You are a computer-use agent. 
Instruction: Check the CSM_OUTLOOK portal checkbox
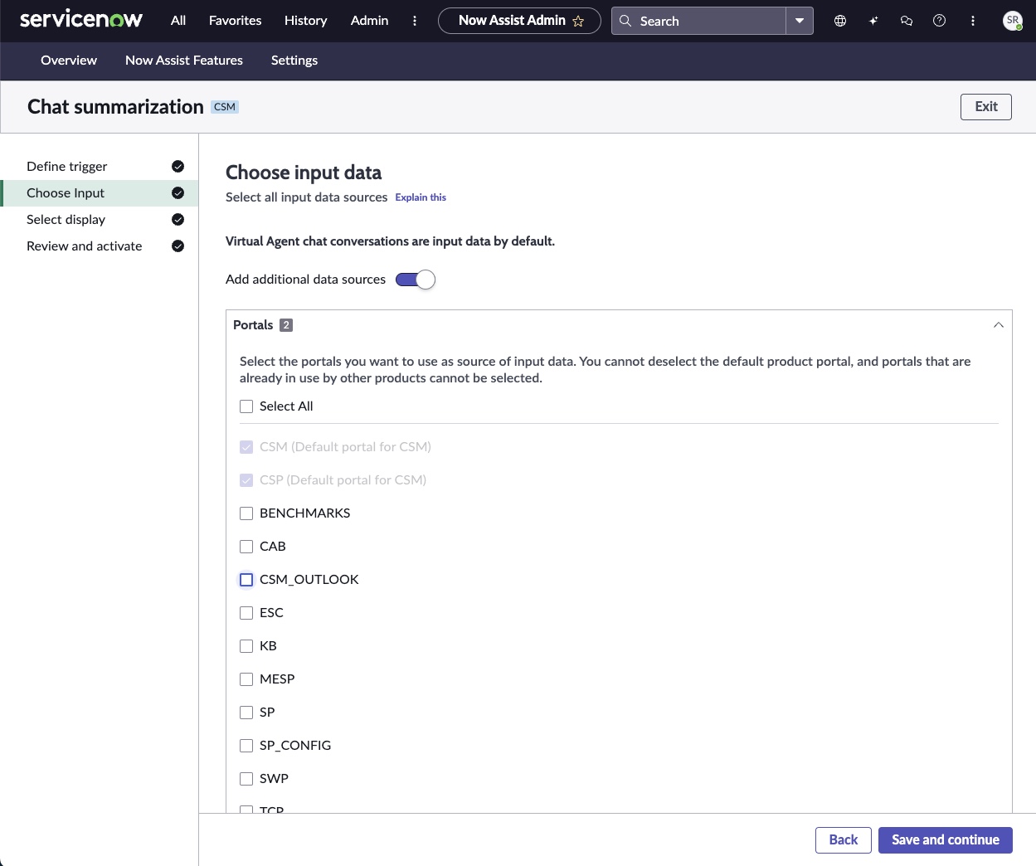coord(246,580)
